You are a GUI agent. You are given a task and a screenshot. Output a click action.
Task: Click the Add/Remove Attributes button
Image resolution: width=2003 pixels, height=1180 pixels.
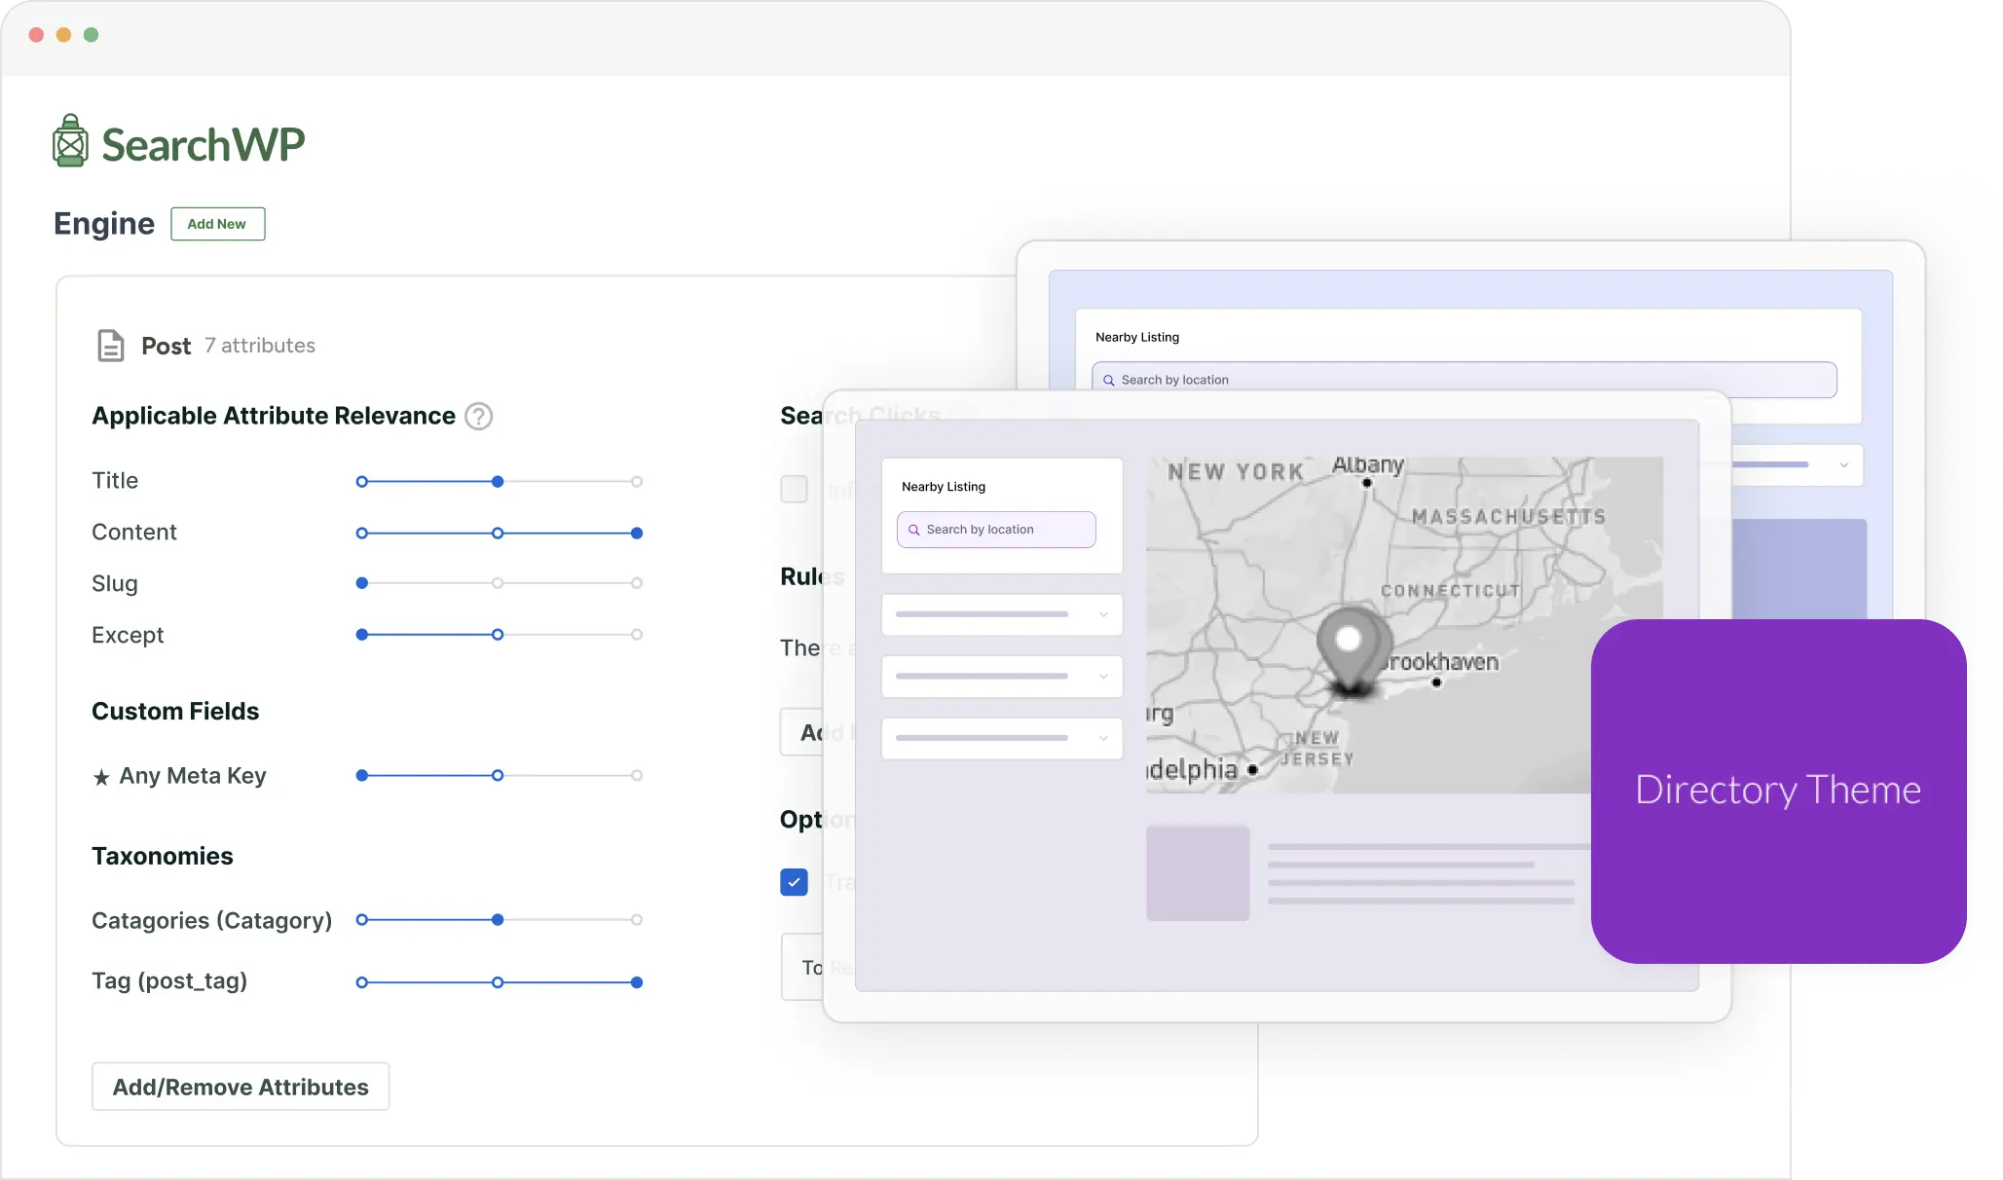pos(240,1086)
